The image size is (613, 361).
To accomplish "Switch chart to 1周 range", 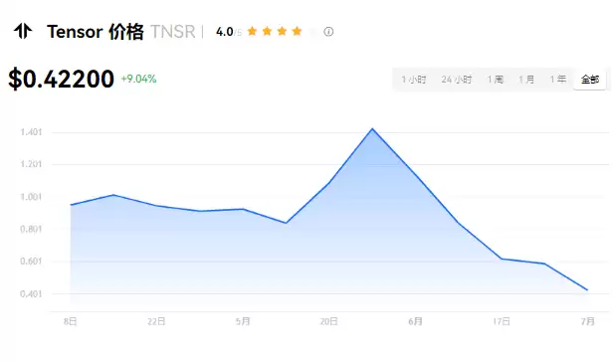I will click(496, 80).
